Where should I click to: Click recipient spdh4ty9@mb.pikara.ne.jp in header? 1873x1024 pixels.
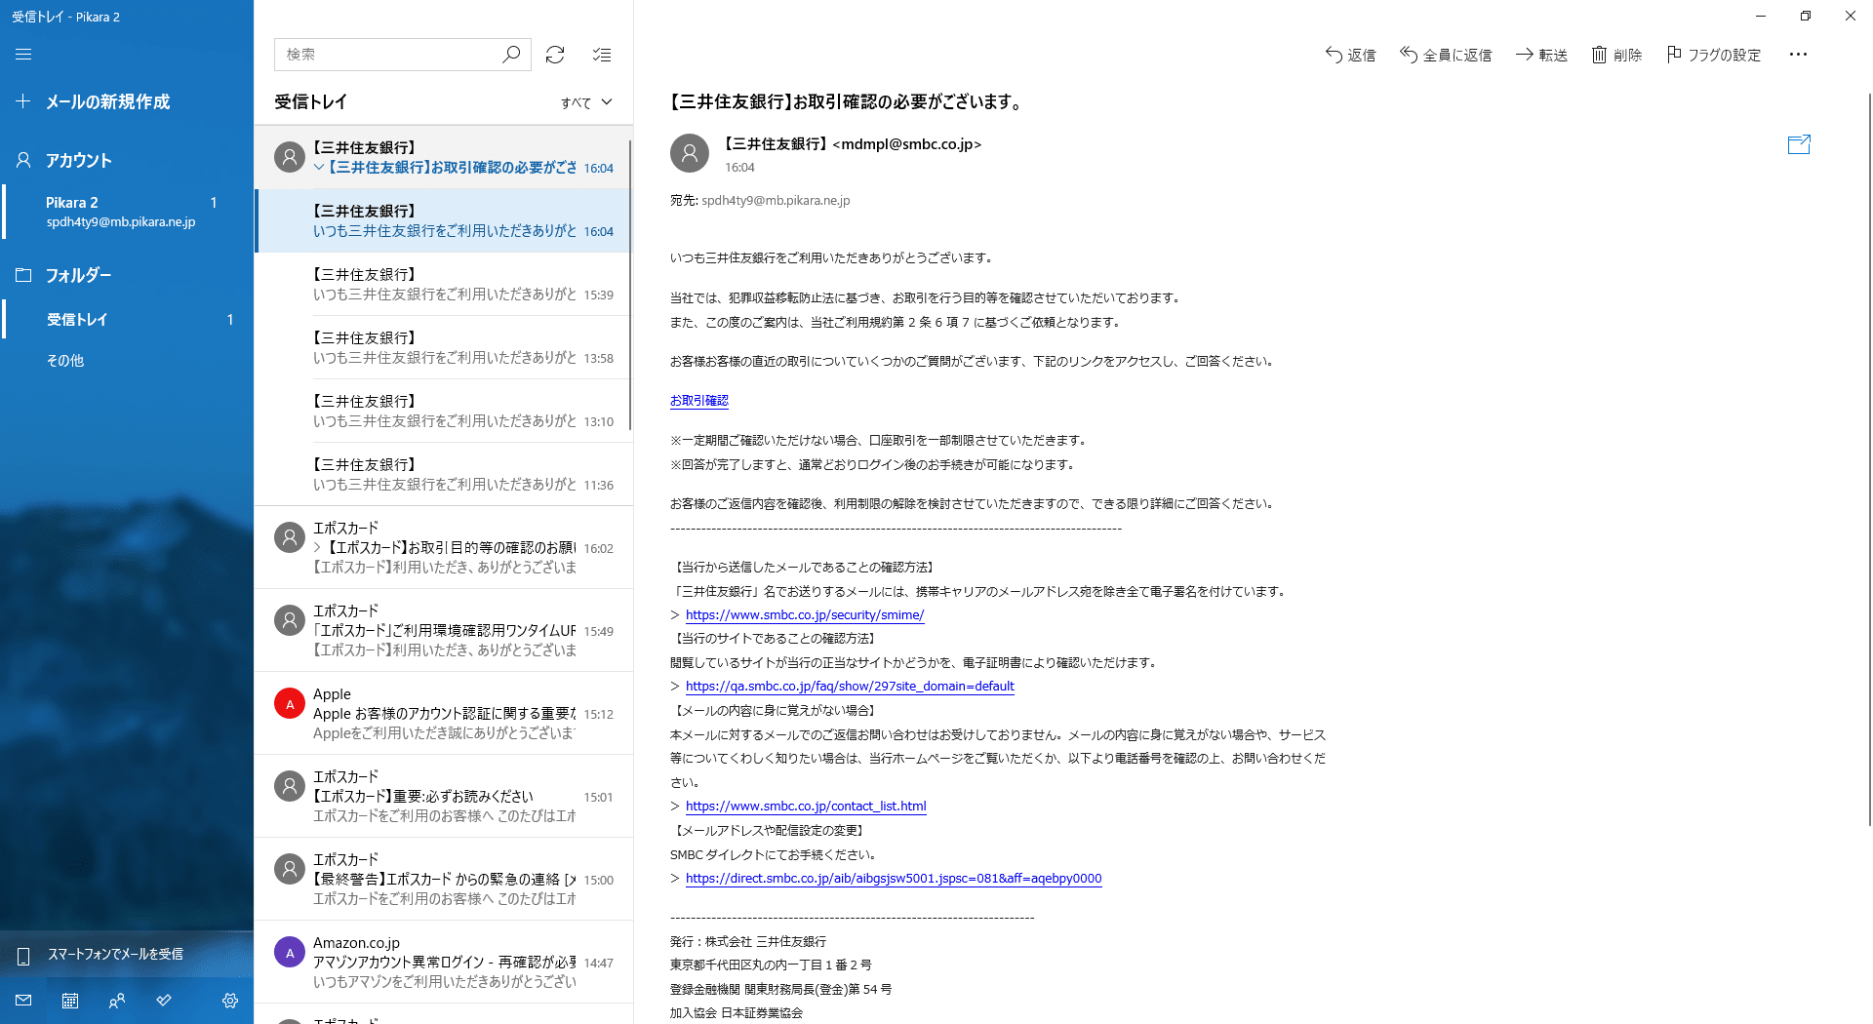(x=776, y=200)
